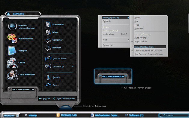This screenshot has height=118, width=189.
Task: Open the Control Panel icon
Action: [x=48, y=59]
